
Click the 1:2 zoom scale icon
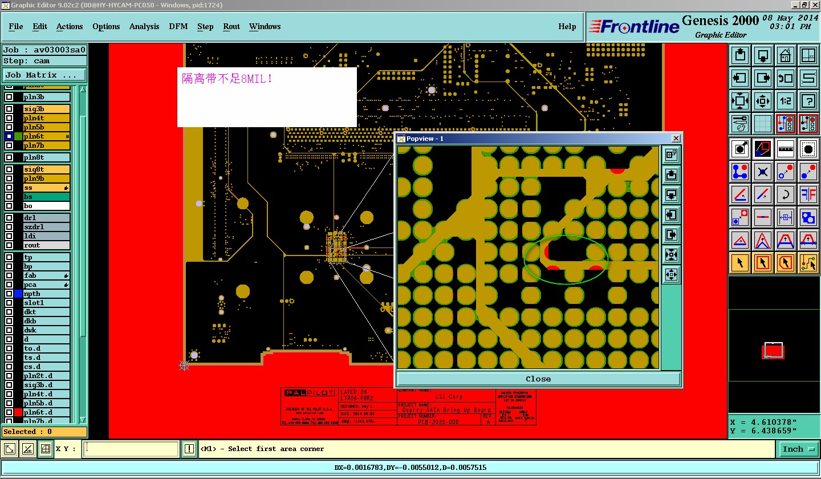786,101
